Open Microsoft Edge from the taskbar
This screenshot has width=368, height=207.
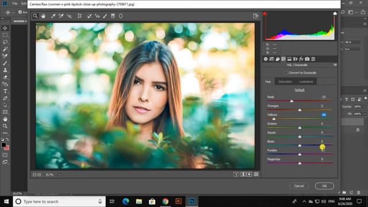pyautogui.click(x=125, y=201)
